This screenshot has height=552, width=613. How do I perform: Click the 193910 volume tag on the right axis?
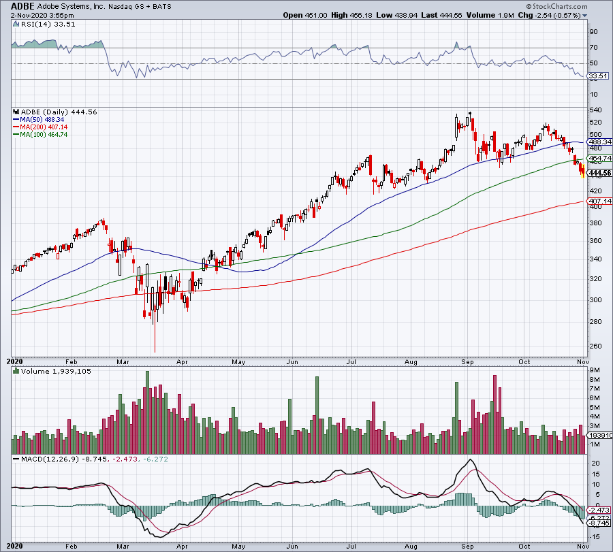(599, 436)
